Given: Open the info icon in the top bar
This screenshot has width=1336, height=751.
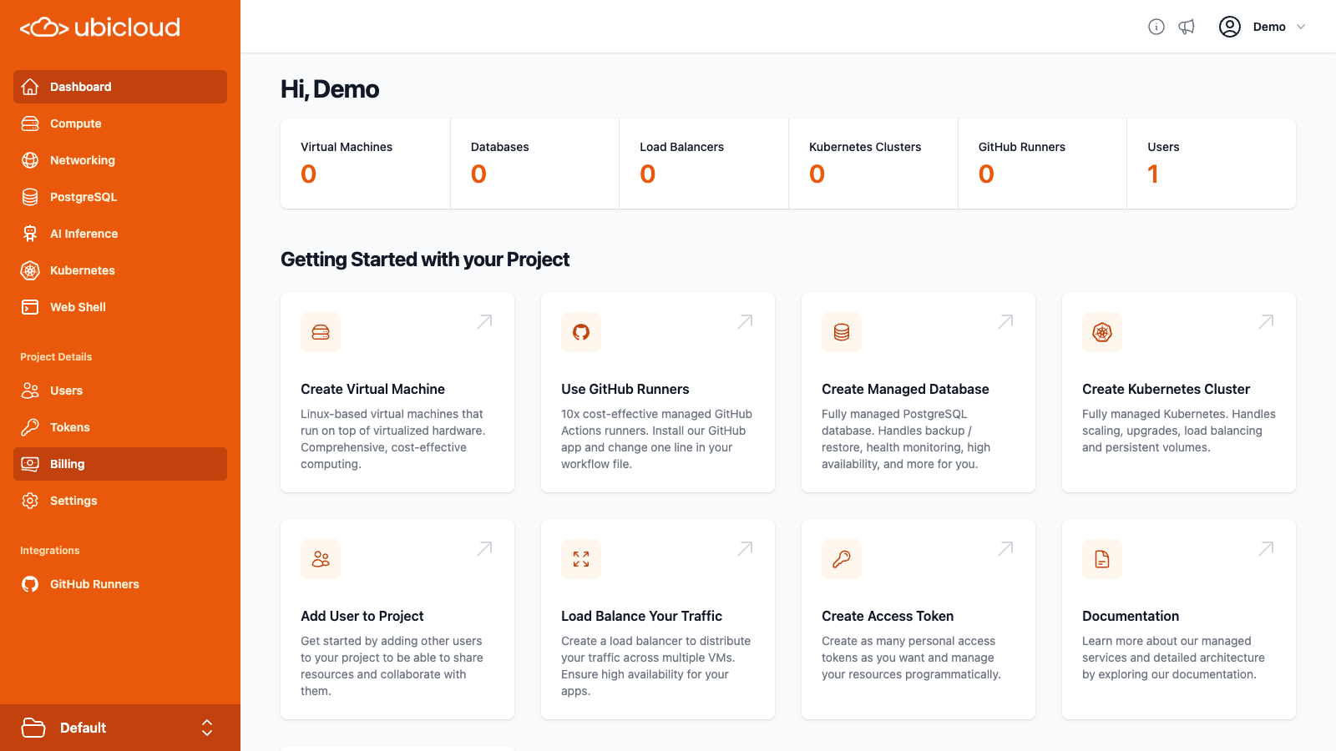Looking at the screenshot, I should click(x=1156, y=26).
